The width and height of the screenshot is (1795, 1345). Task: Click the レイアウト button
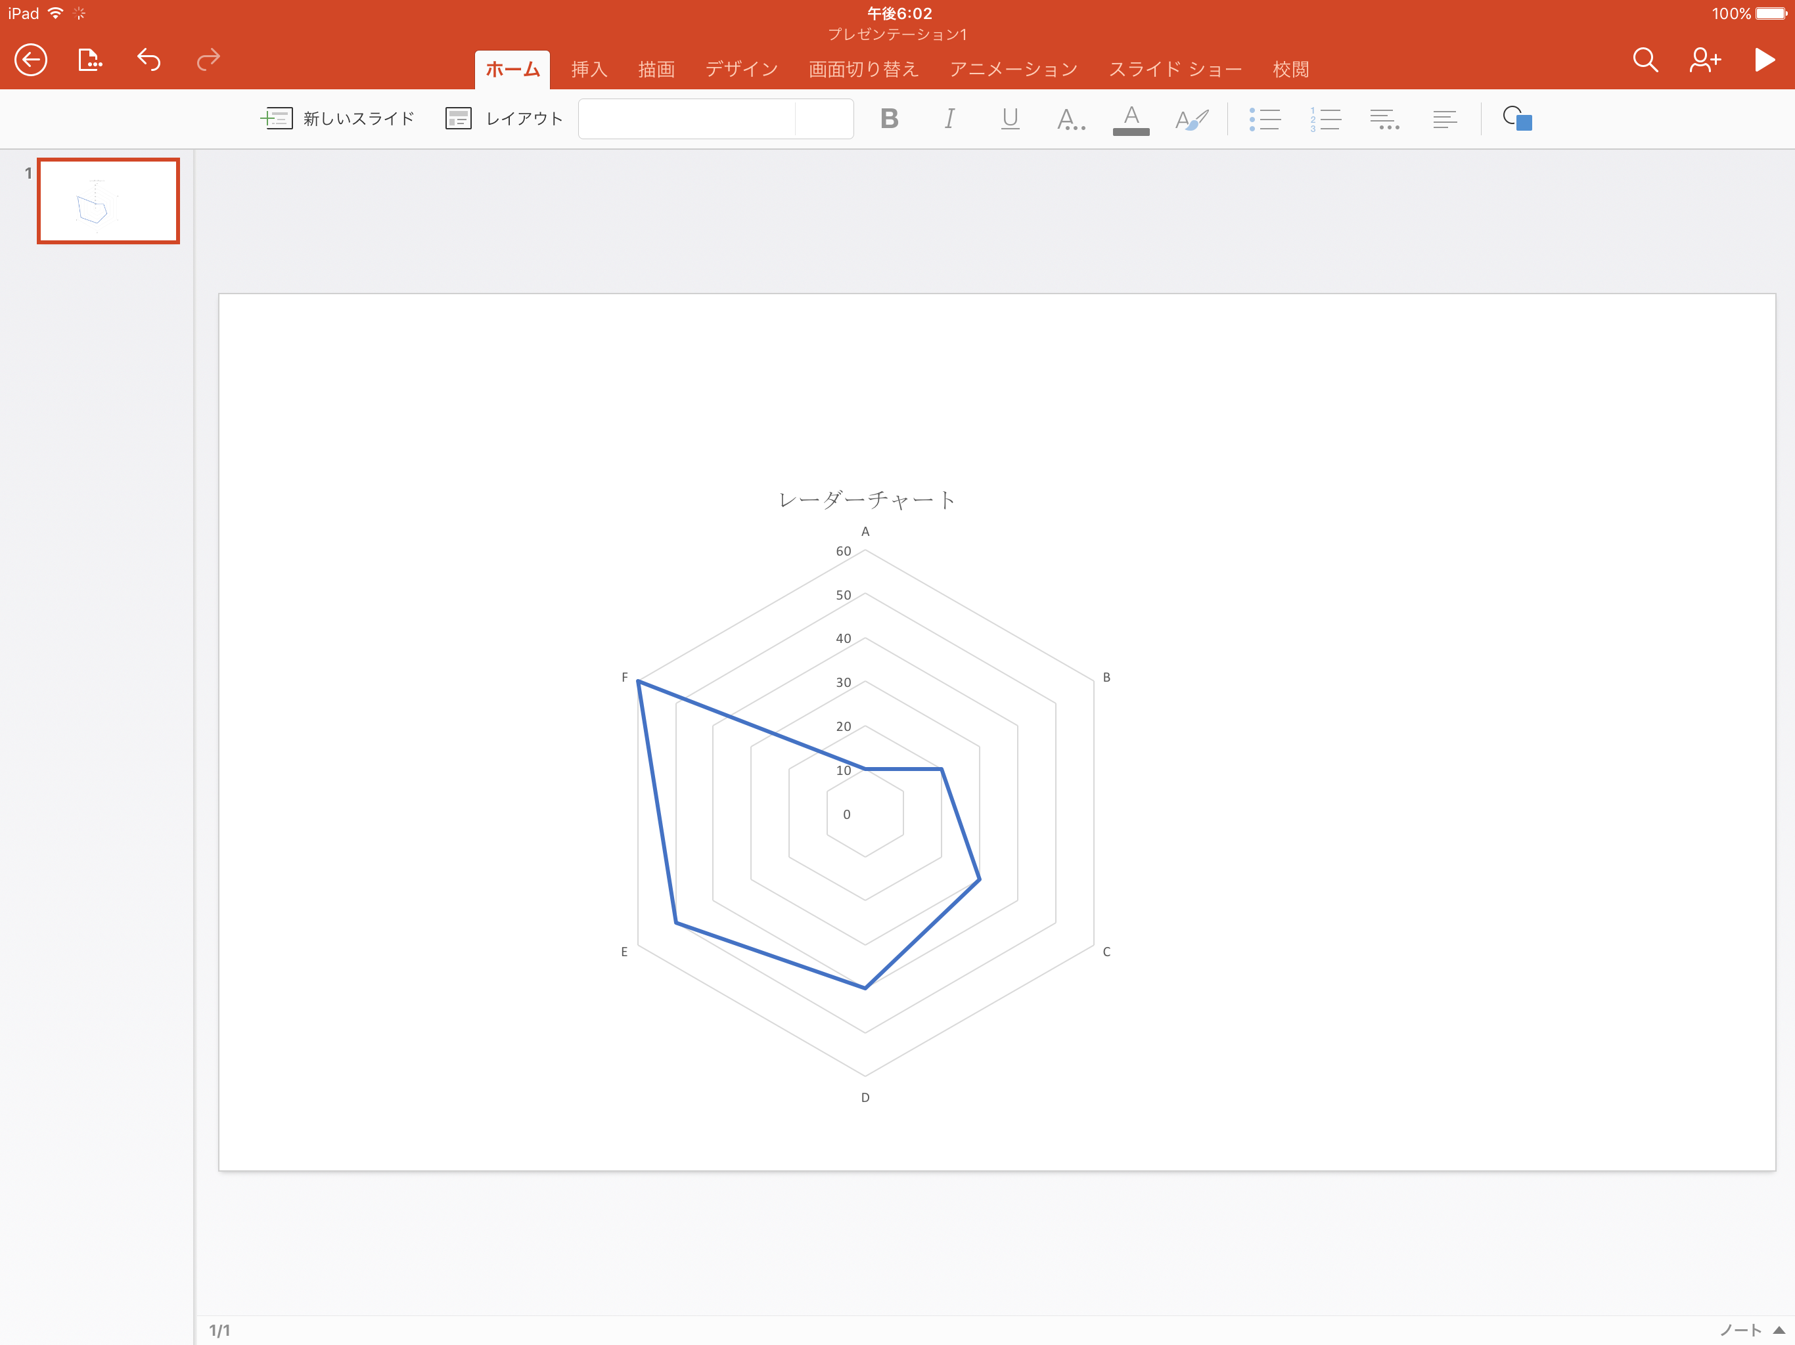pyautogui.click(x=504, y=120)
